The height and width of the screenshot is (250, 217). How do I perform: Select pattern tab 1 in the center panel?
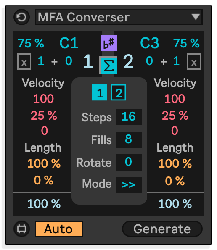coord(99,92)
